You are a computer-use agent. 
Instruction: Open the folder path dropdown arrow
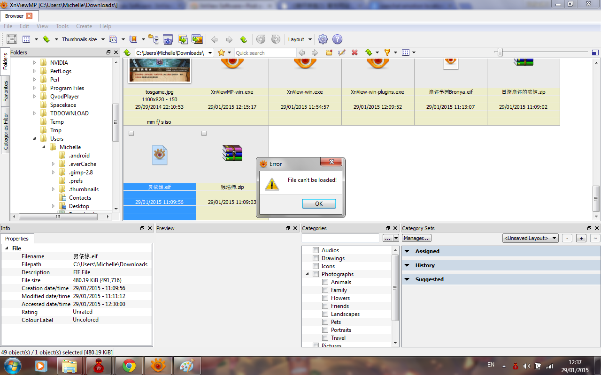click(210, 53)
